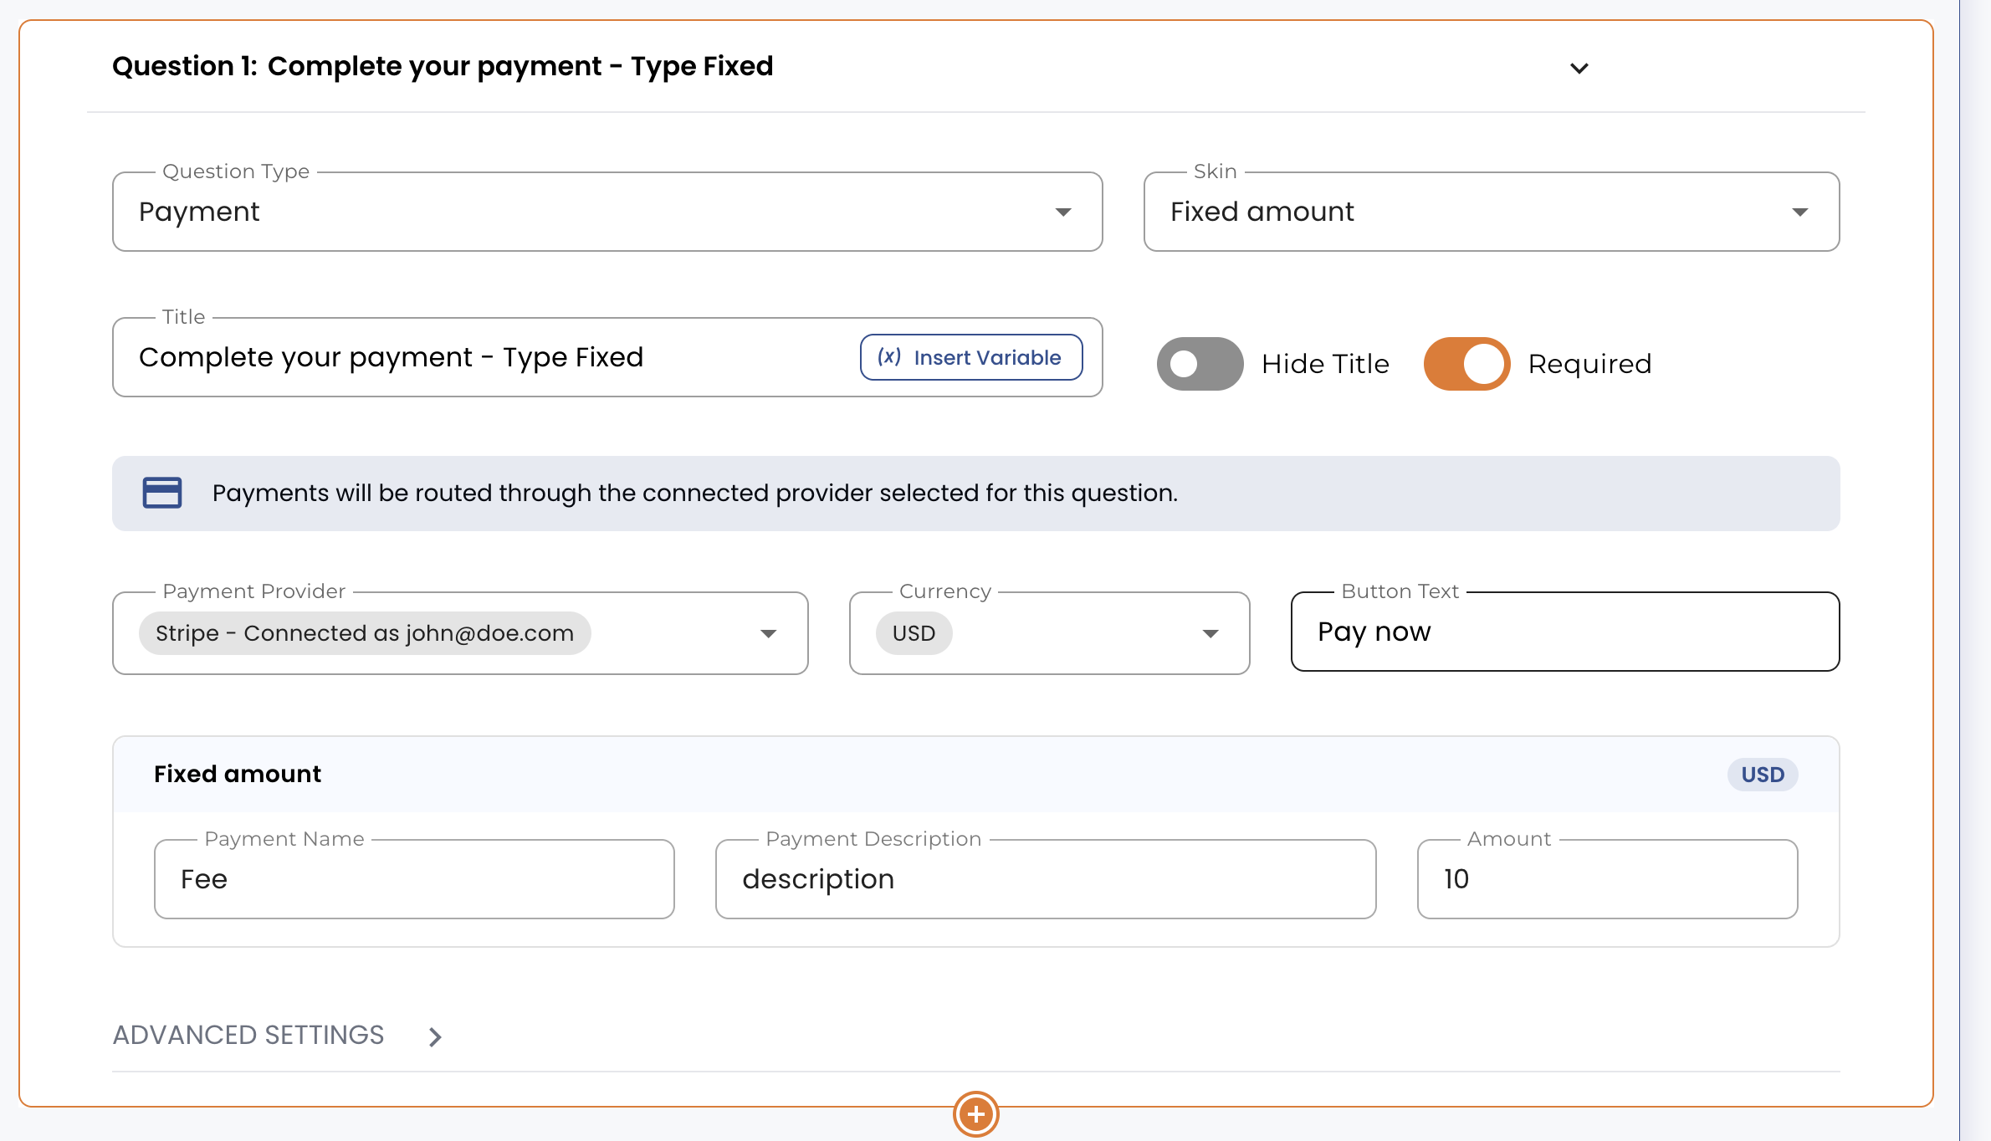Click the orange plus add-question icon
The width and height of the screenshot is (1991, 1141).
(x=975, y=1114)
